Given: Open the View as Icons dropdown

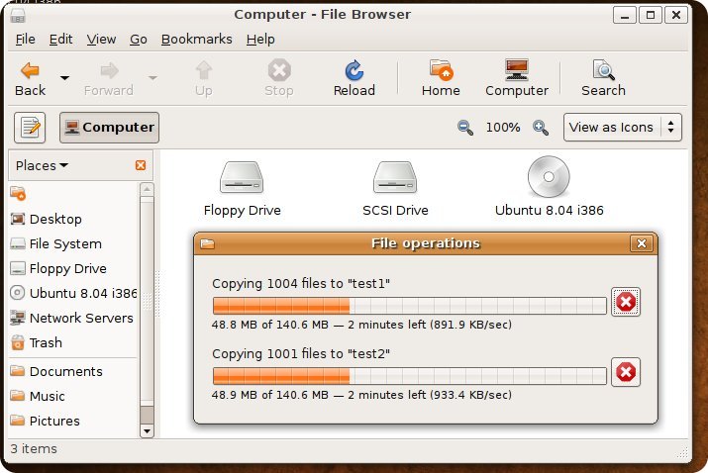Looking at the screenshot, I should coord(622,127).
